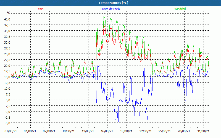
Task: Click the 'Windchill' green legend label
Action: pyautogui.click(x=180, y=9)
